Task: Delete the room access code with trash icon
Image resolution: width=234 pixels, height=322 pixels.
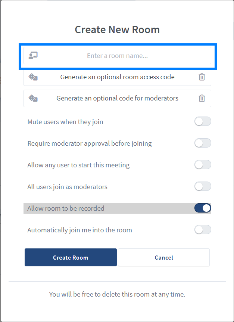Action: 202,77
